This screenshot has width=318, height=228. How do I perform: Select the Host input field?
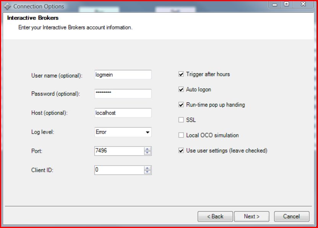tap(123, 113)
